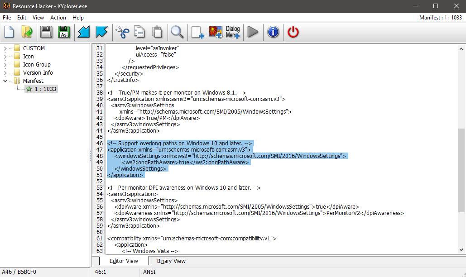
Task: Select the Editor View tab
Action: click(124, 261)
